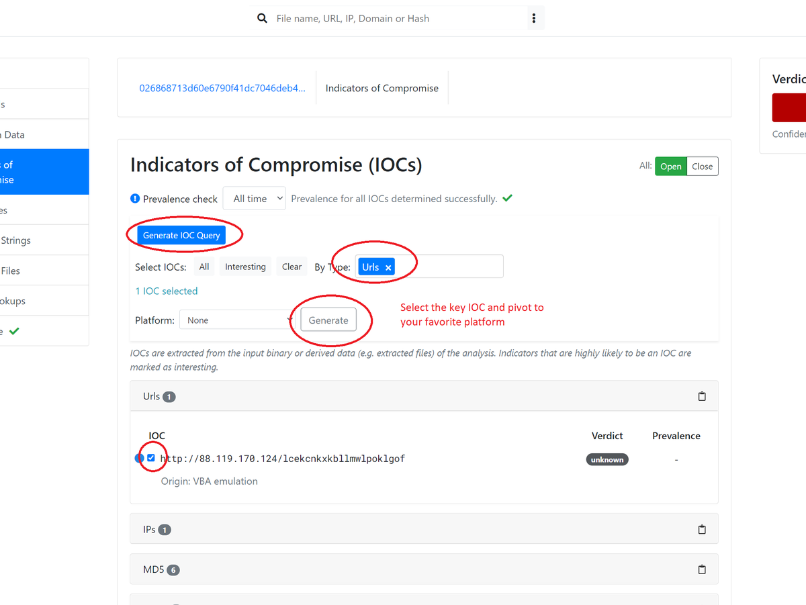
Task: Expand the MD5 section
Action: 424,569
